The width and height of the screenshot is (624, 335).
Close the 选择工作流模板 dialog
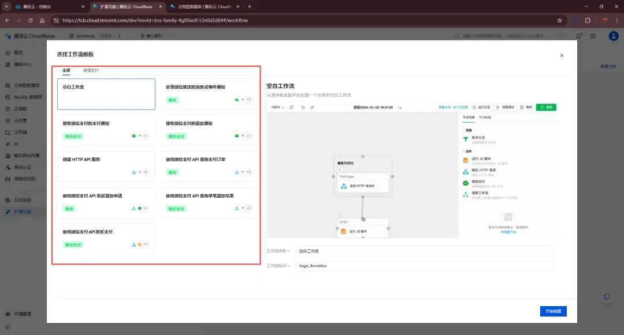(562, 55)
